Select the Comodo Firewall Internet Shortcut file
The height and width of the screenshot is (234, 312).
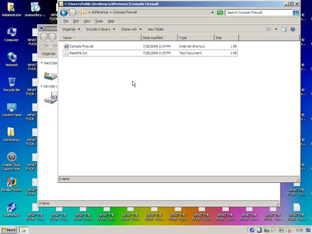click(x=150, y=46)
